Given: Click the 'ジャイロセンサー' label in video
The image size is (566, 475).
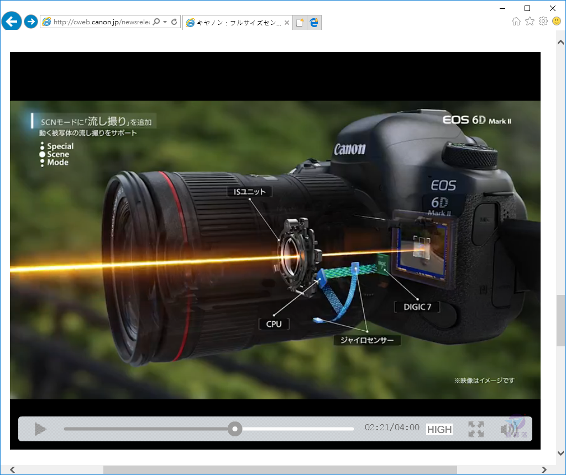Looking at the screenshot, I should pyautogui.click(x=367, y=340).
